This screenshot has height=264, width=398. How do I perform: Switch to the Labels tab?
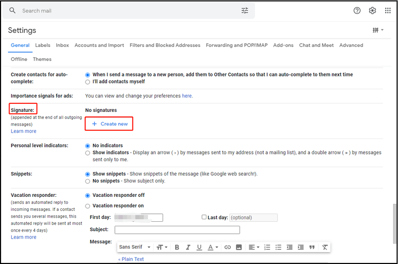coord(43,45)
